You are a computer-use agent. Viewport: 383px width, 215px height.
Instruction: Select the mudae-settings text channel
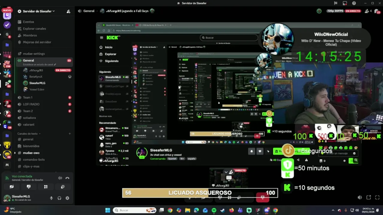(34, 54)
